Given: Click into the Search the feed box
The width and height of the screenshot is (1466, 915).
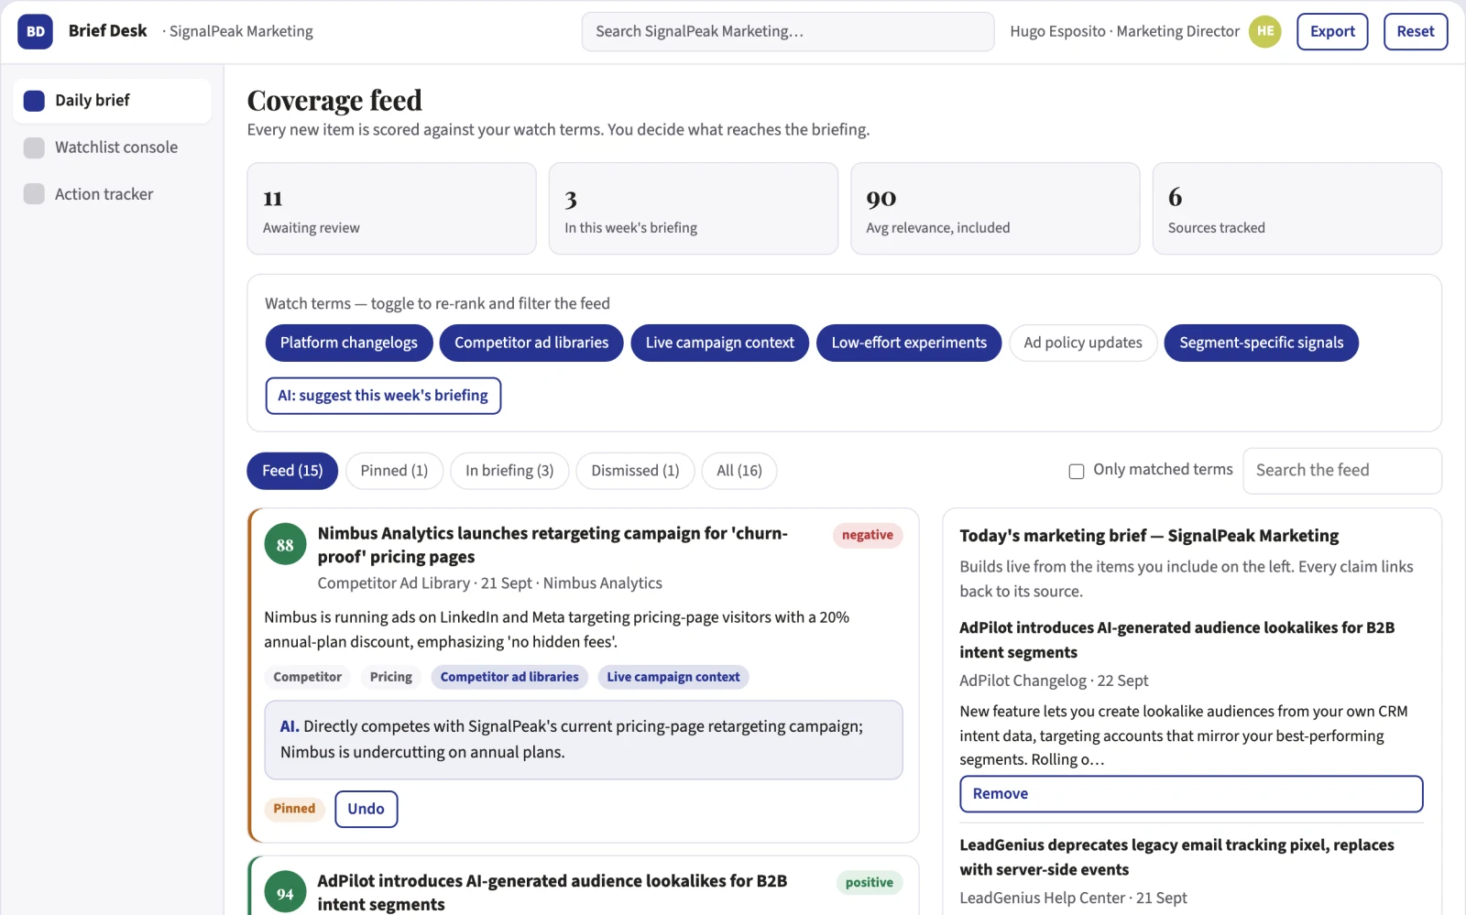Looking at the screenshot, I should [x=1342, y=471].
